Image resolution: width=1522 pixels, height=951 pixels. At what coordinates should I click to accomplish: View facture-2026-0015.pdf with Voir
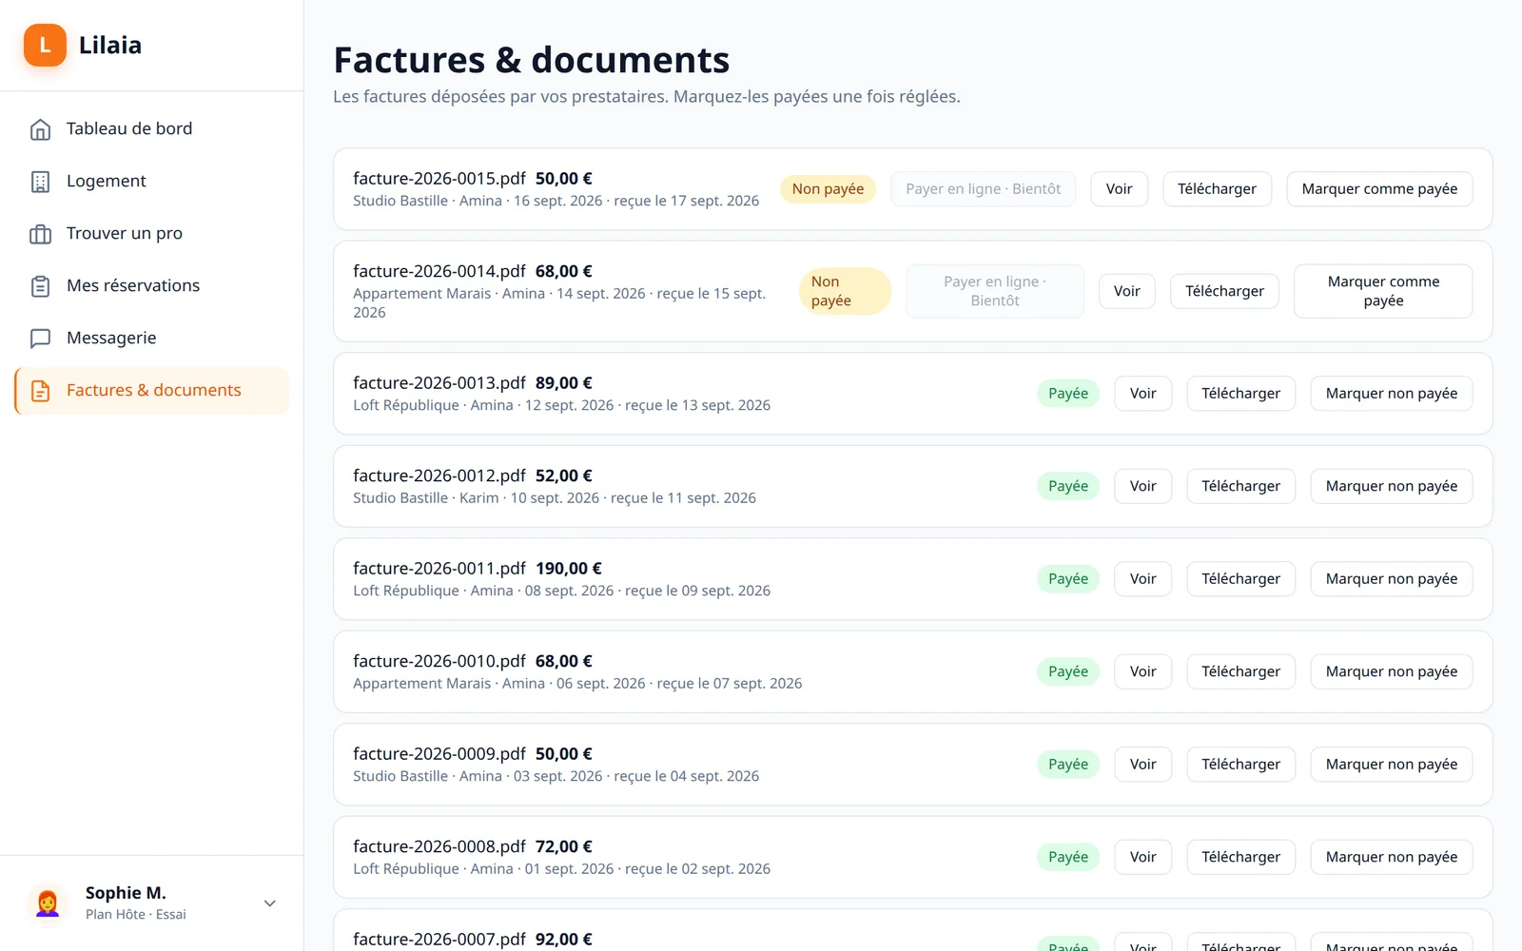1119,189
